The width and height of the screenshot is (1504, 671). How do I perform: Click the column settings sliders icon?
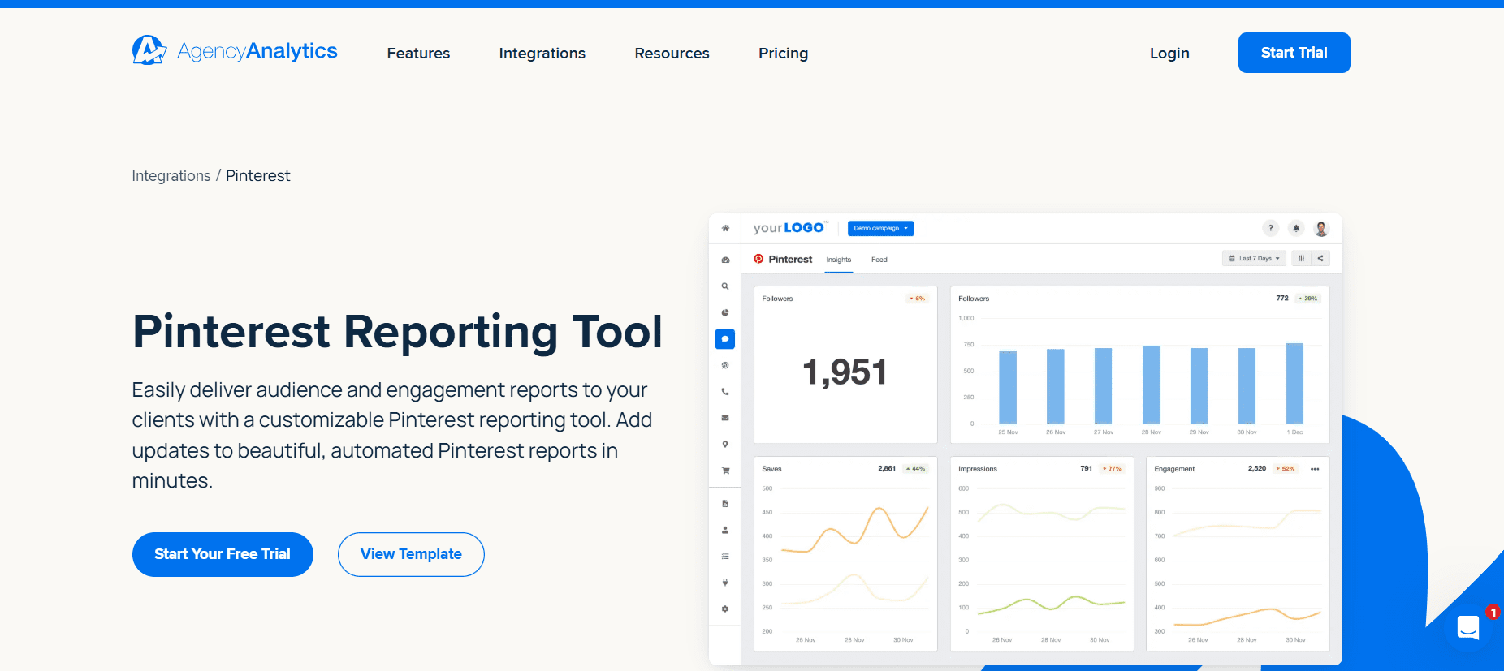pyautogui.click(x=1301, y=258)
